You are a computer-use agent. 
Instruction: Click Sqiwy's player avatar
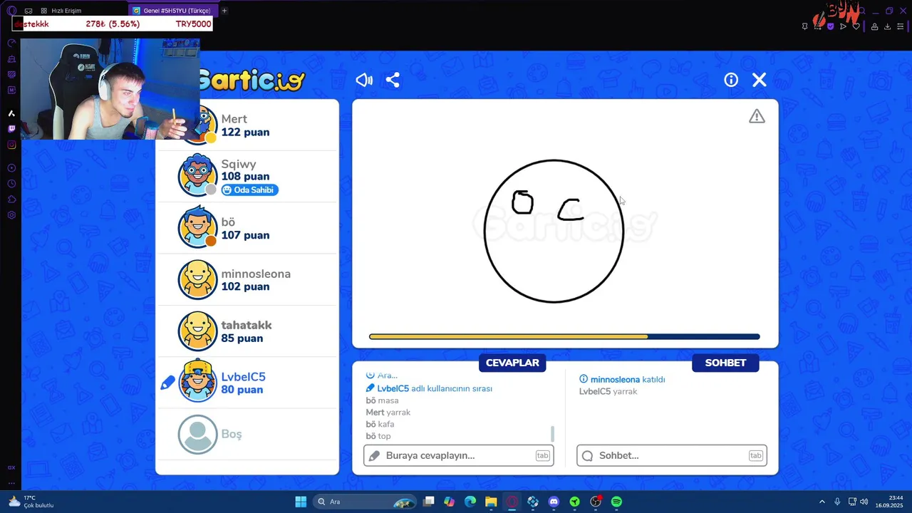pyautogui.click(x=197, y=176)
